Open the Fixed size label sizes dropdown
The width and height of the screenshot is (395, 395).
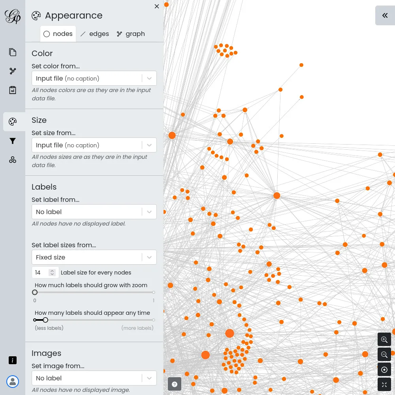click(94, 257)
